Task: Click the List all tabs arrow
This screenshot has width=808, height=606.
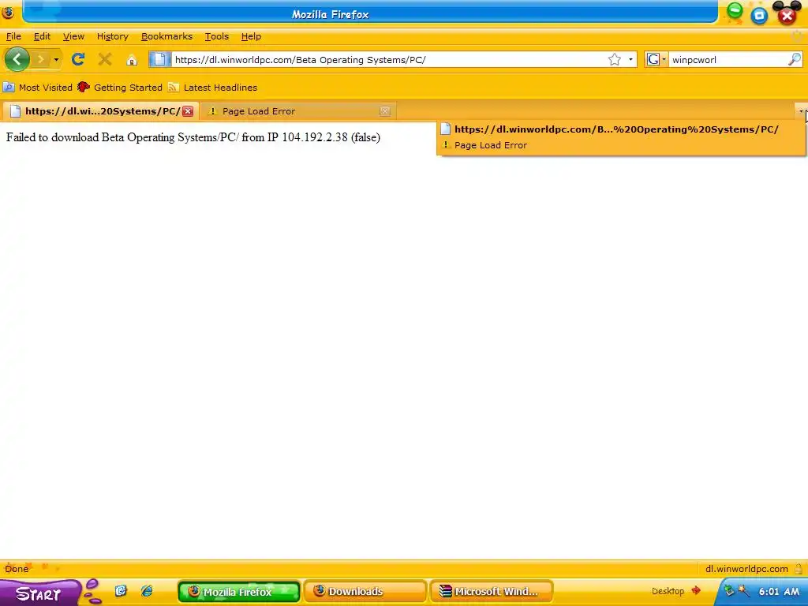Action: click(x=802, y=111)
